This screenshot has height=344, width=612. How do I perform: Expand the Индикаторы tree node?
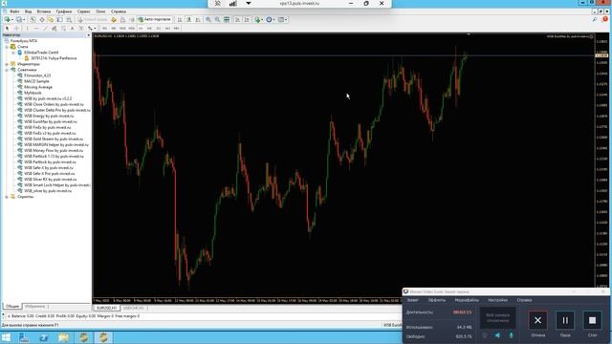click(7, 64)
